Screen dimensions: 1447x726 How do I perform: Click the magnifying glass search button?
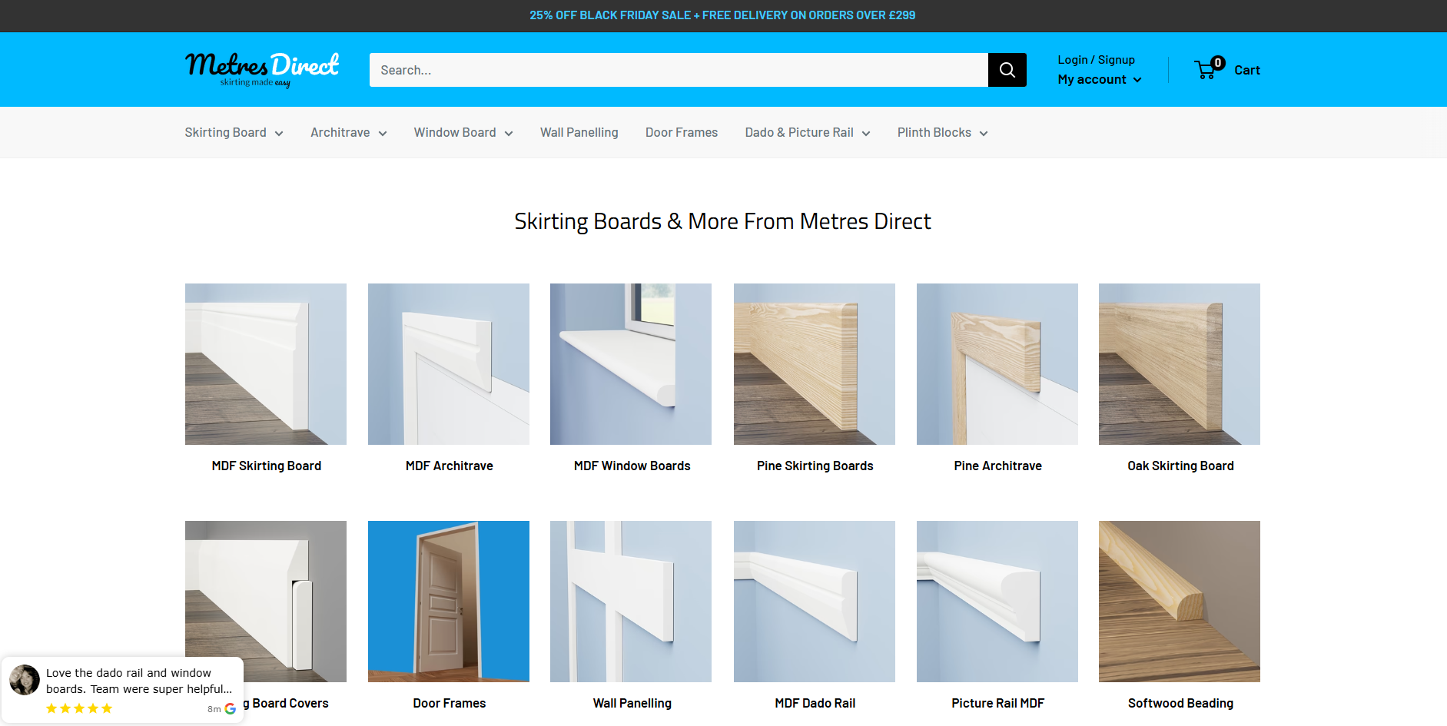(1007, 70)
